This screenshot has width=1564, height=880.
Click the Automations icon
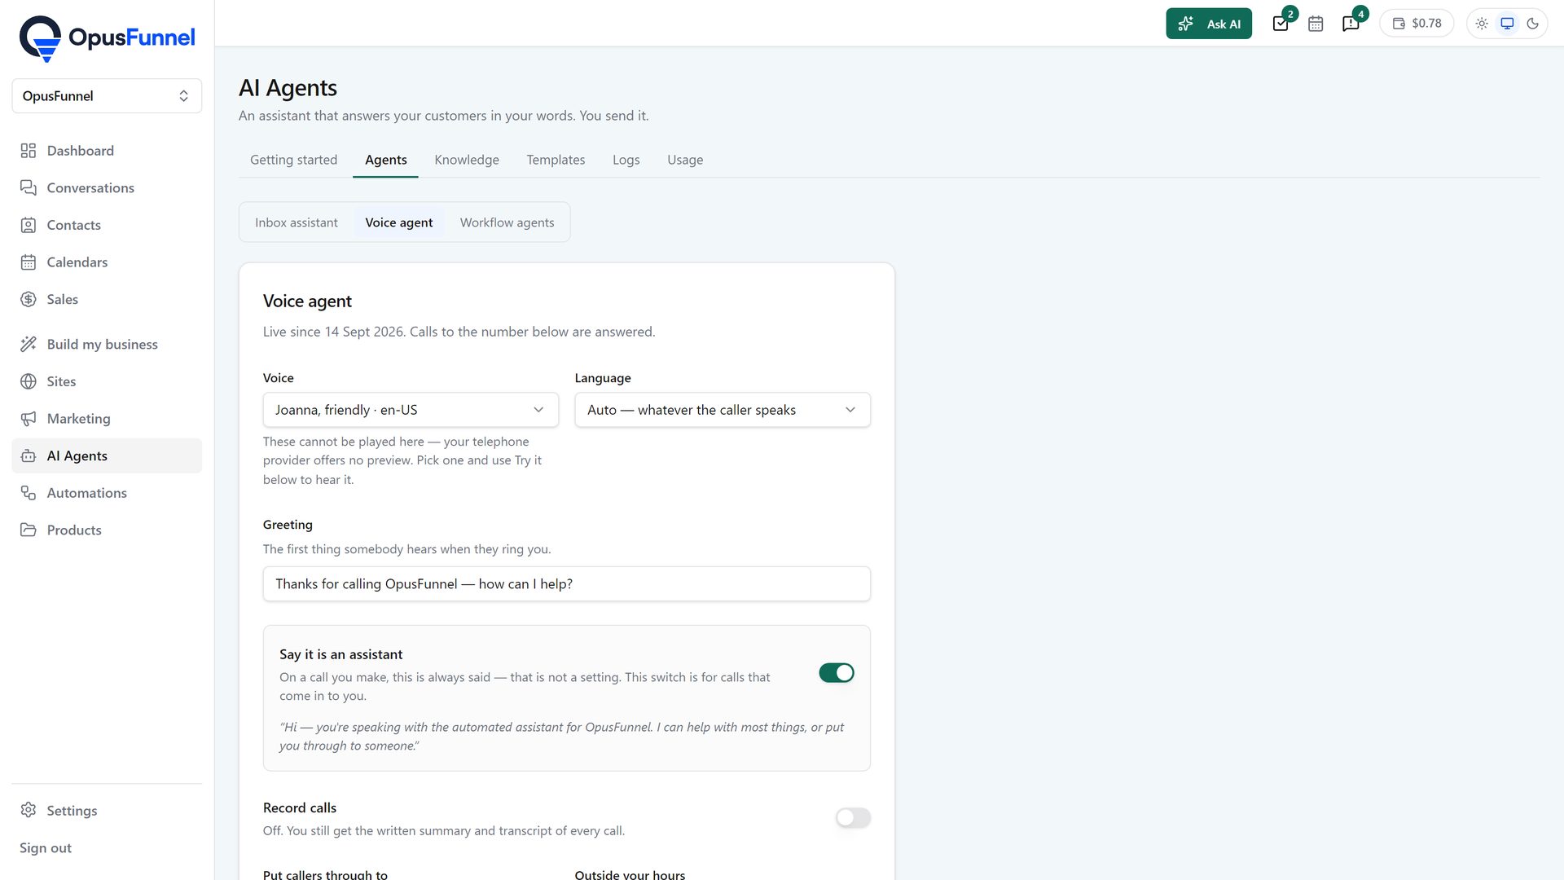pyautogui.click(x=29, y=493)
